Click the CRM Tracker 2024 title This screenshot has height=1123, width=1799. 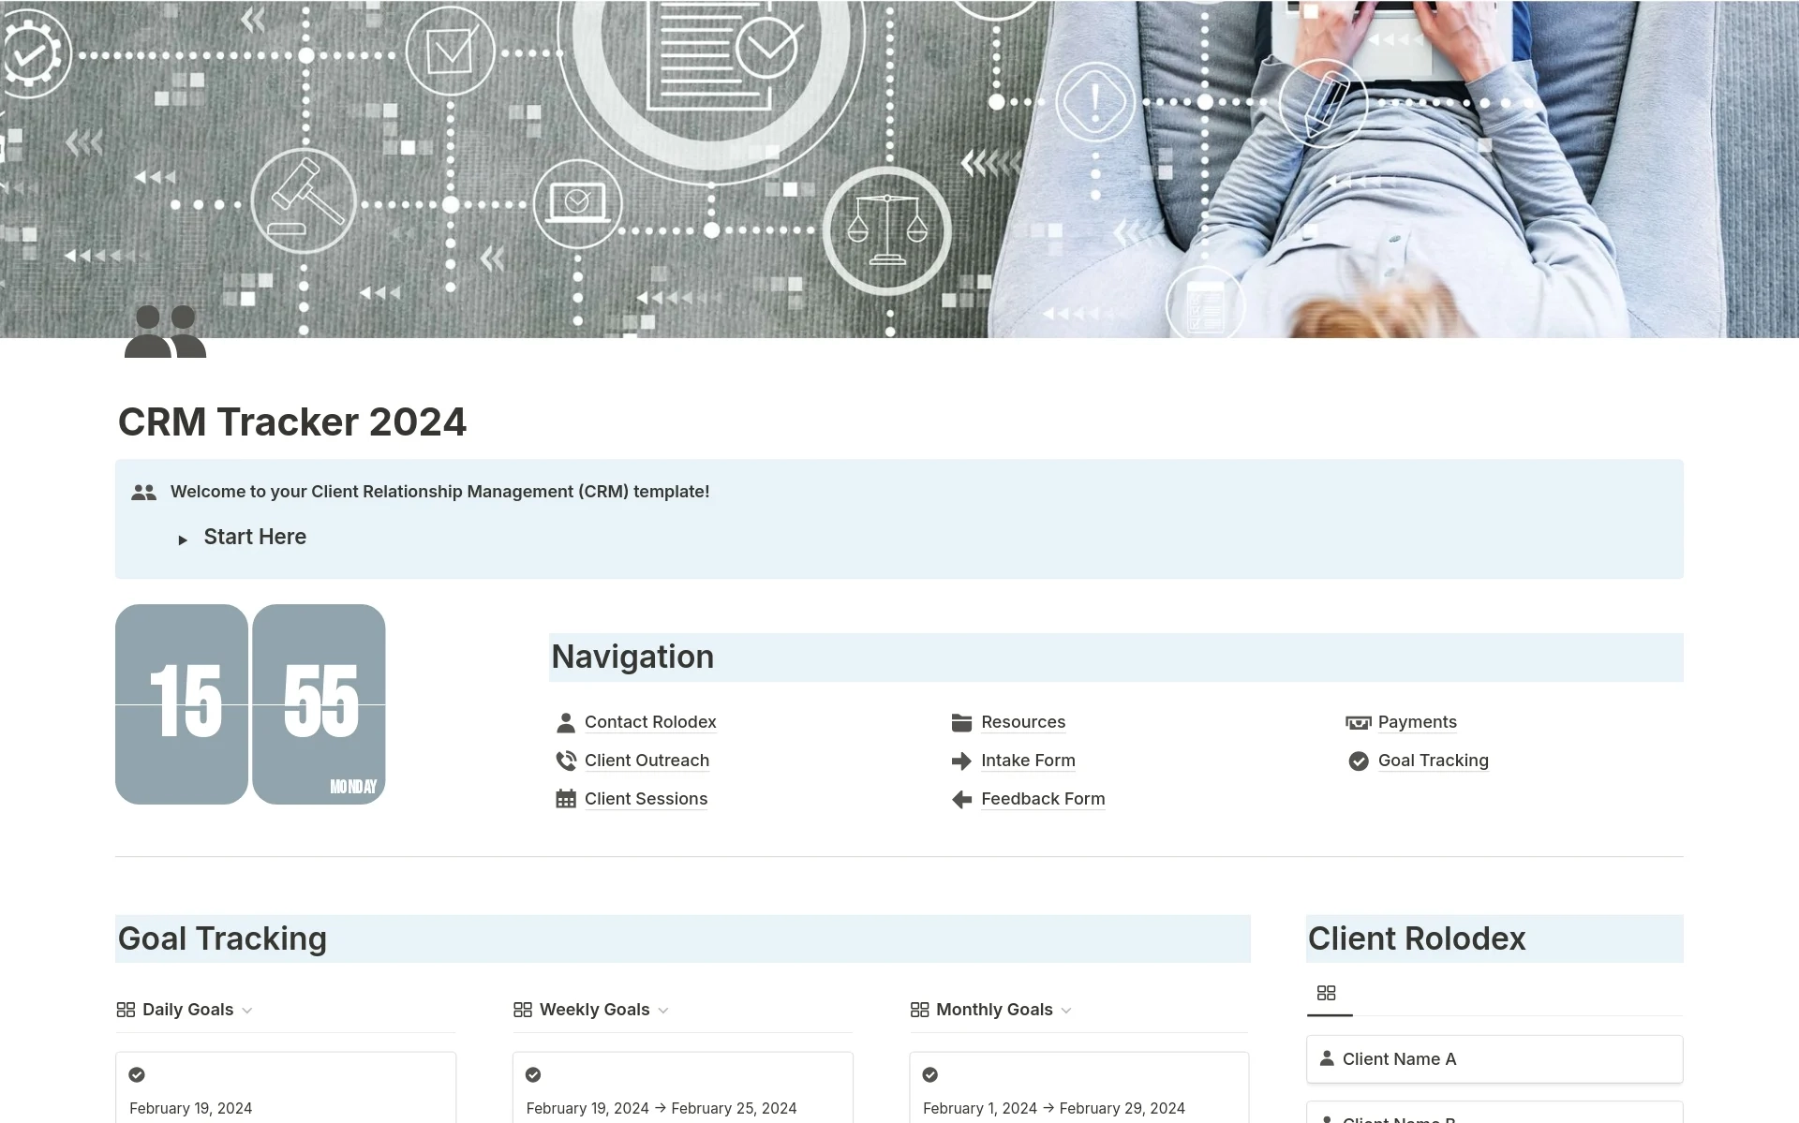click(292, 421)
